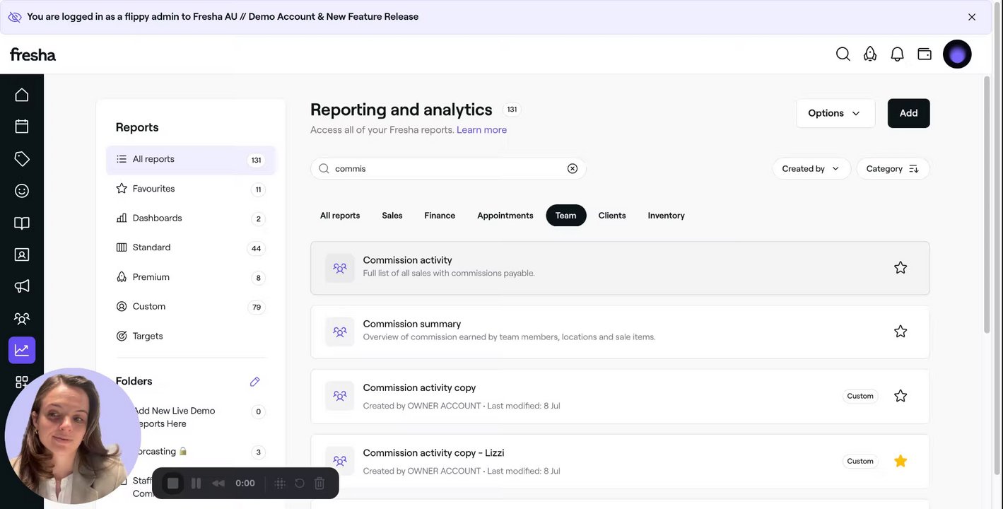The width and height of the screenshot is (1003, 509).
Task: Open Commission activity copy - Lizzi report
Action: tap(620, 461)
